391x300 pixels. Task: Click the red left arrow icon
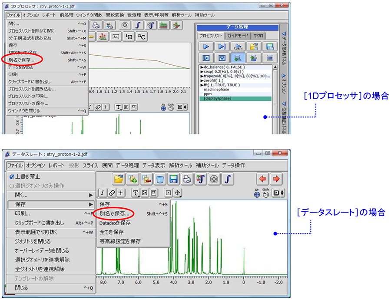click(x=262, y=179)
